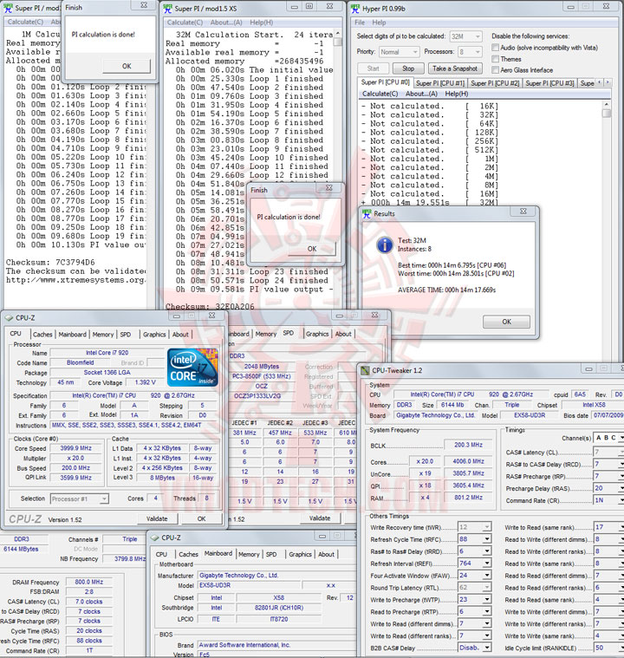Click the CPU-Z window title icon
Image resolution: width=624 pixels, height=658 pixels.
pos(9,317)
